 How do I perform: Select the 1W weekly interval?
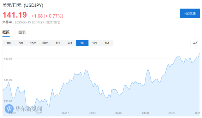click(95, 43)
